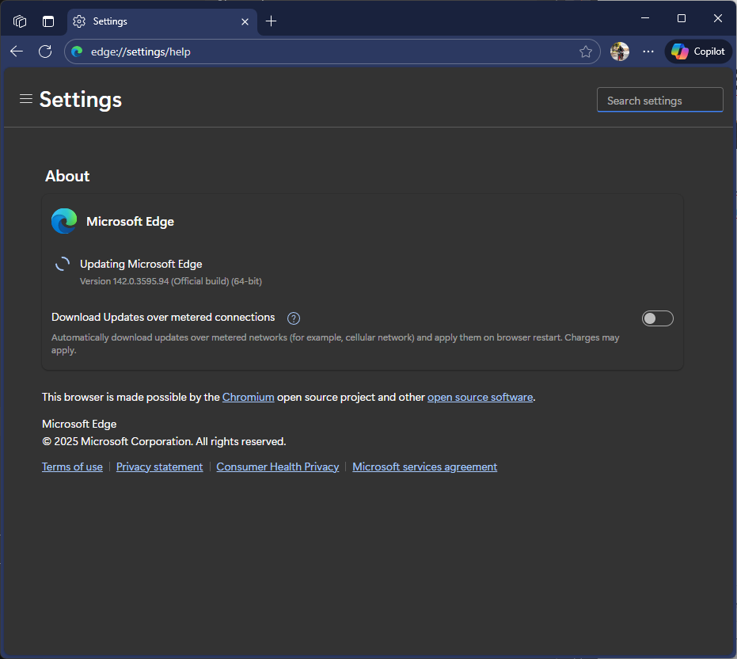Close the Settings tab
This screenshot has width=737, height=659.
point(245,21)
